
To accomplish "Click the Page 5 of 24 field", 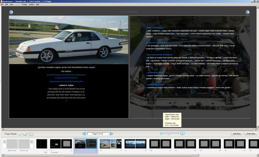I will point(98,134).
